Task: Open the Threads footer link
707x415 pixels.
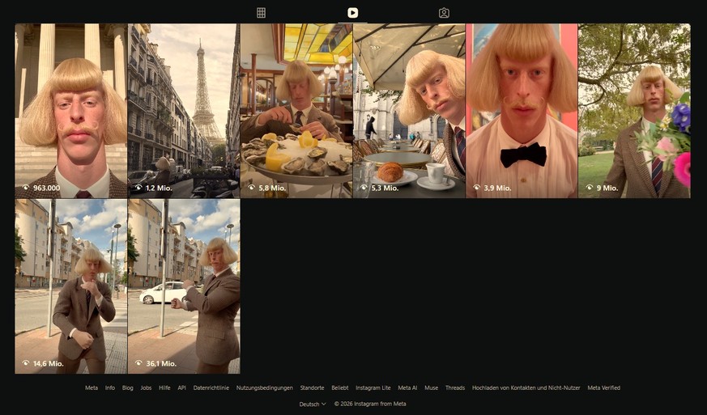Action: (455, 387)
